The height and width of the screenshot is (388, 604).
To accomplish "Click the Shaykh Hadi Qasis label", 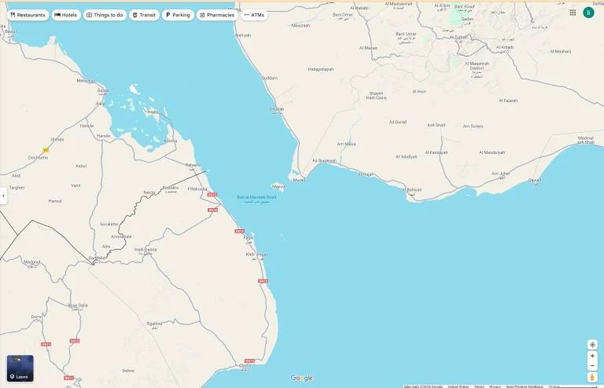I will (377, 95).
